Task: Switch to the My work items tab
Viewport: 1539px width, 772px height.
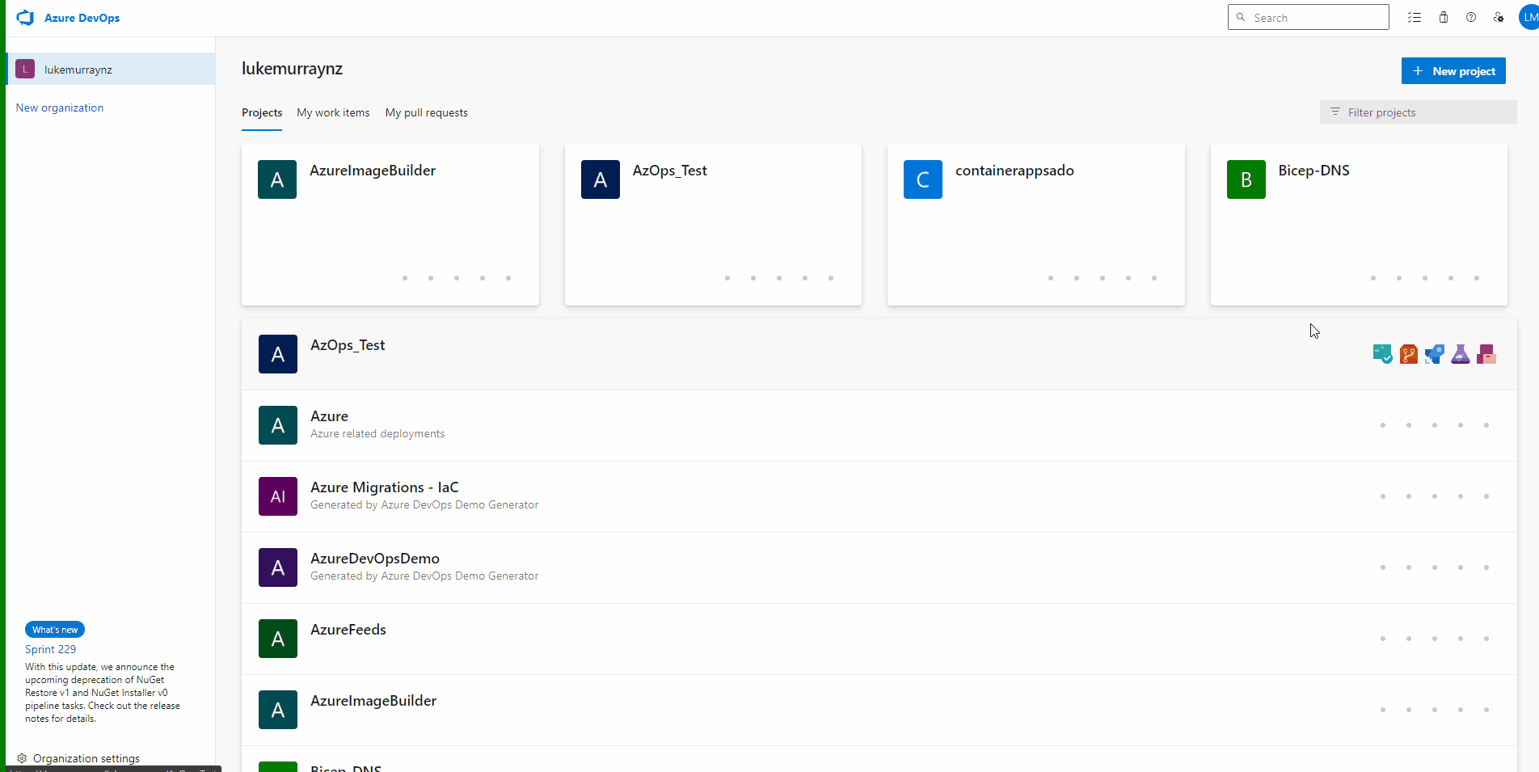Action: (332, 112)
